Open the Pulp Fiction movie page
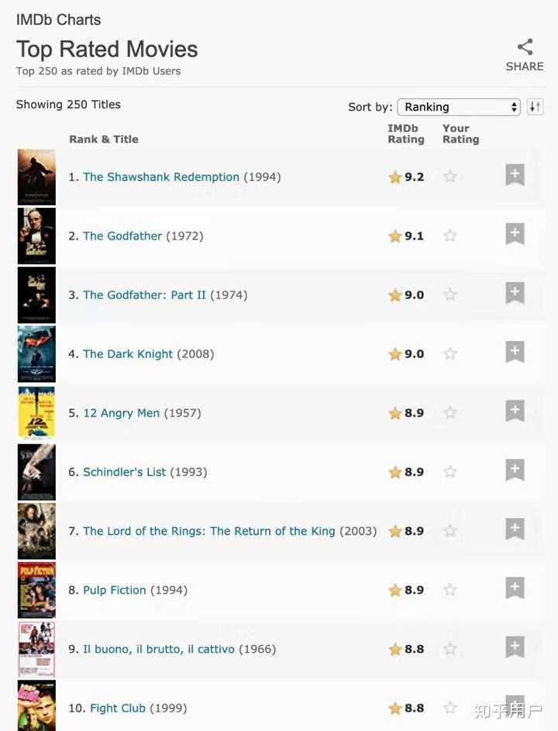The image size is (558, 731). (115, 590)
